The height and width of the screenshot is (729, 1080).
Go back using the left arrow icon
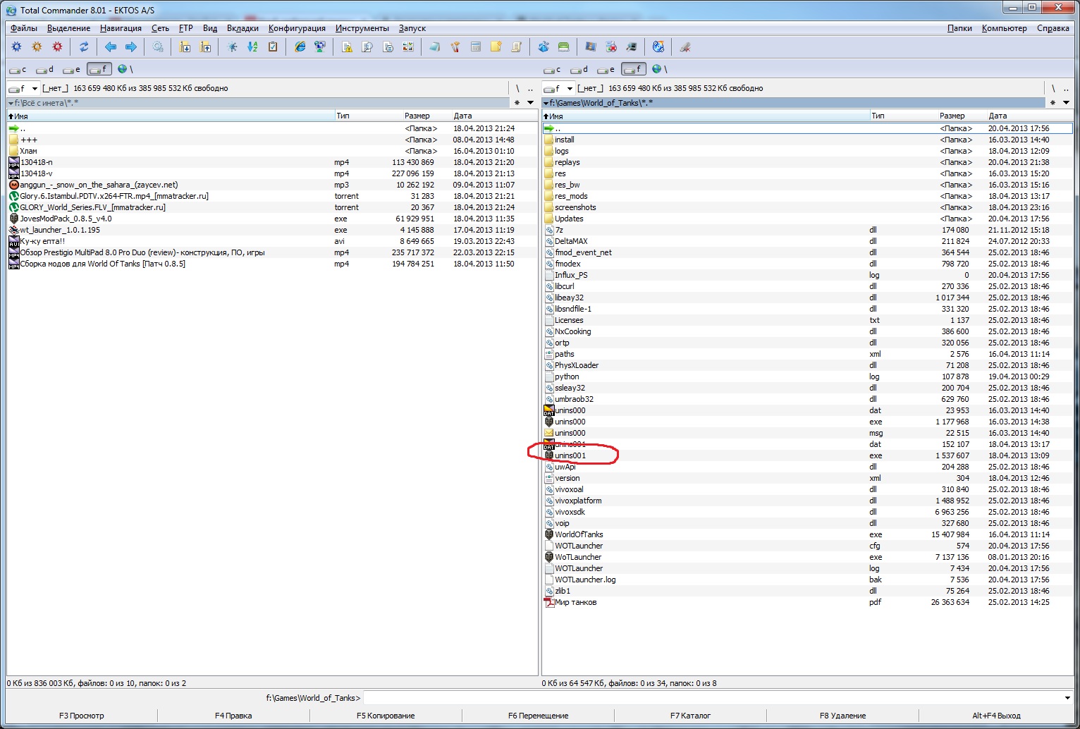coord(111,47)
